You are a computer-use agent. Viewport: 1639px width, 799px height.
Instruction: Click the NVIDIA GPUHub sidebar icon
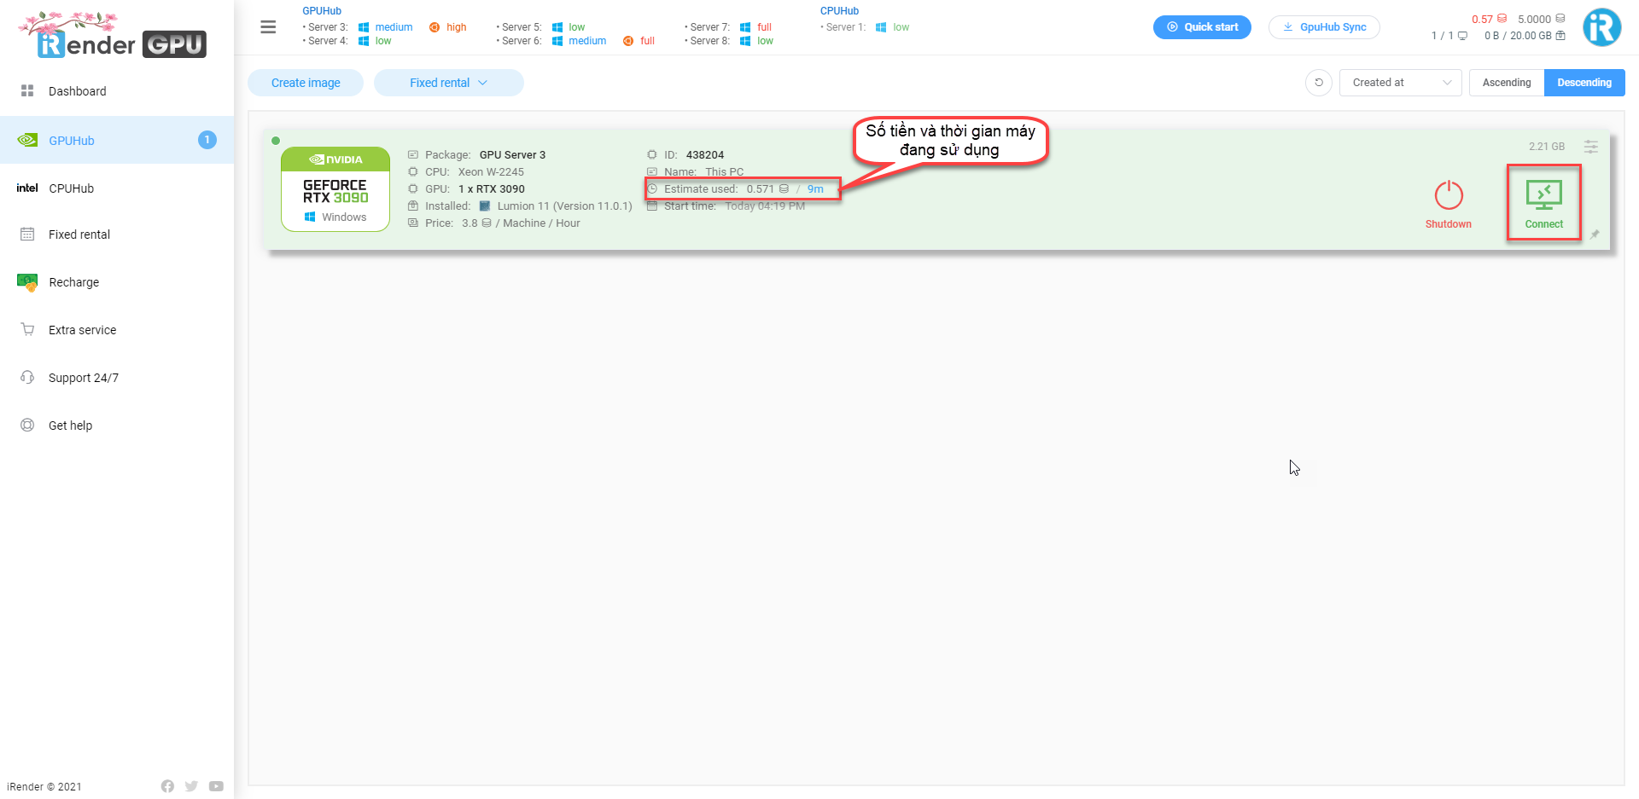tap(27, 140)
